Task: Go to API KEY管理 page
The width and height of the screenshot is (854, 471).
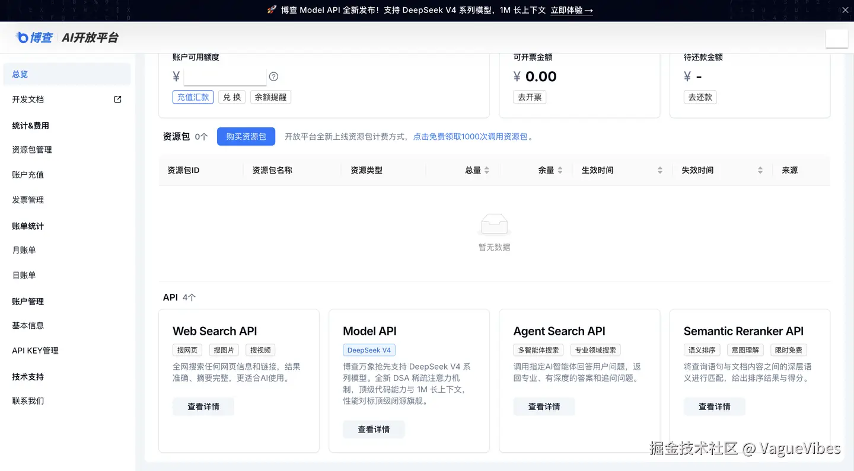Action: [36, 351]
